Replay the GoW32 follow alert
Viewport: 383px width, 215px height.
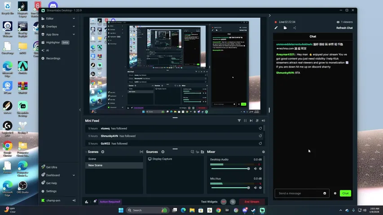click(260, 144)
